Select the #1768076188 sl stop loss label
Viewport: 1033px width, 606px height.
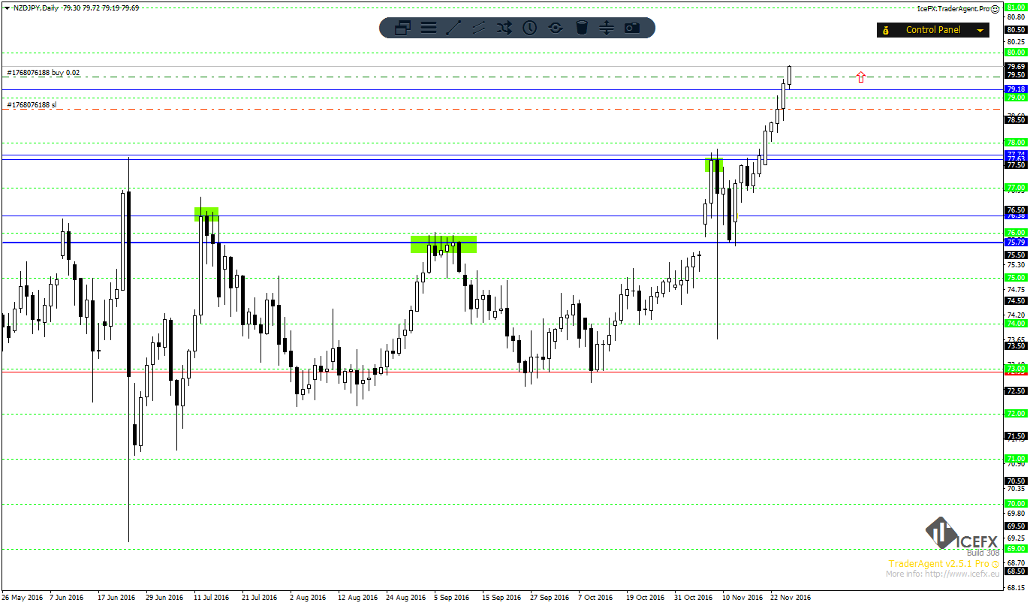[x=32, y=105]
